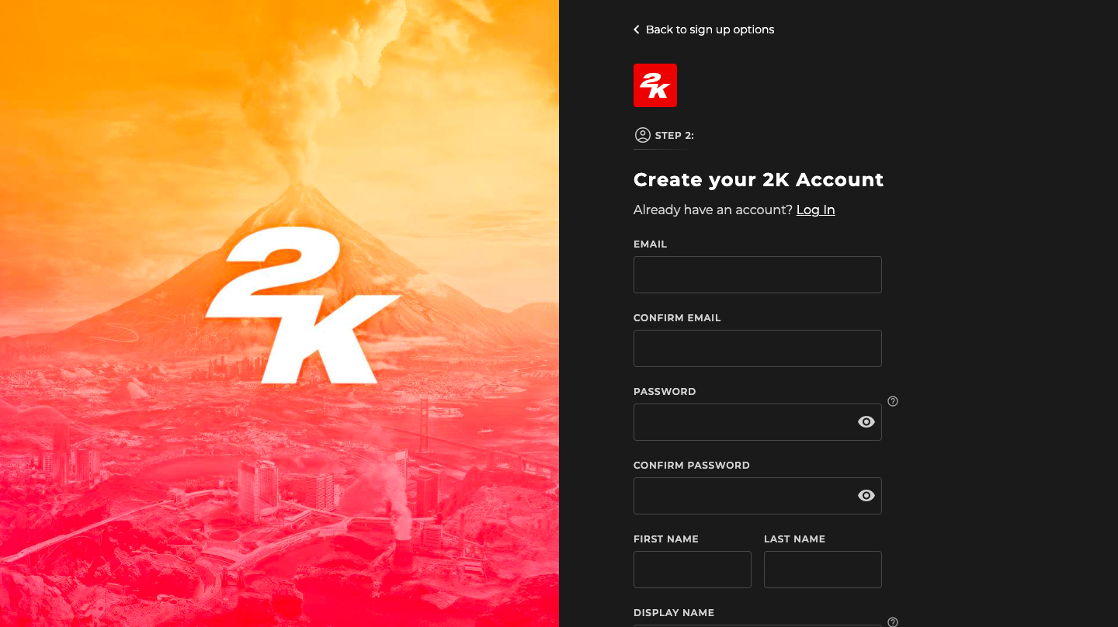1118x627 pixels.
Task: Click the 'LAST NAME' field label
Action: click(794, 539)
